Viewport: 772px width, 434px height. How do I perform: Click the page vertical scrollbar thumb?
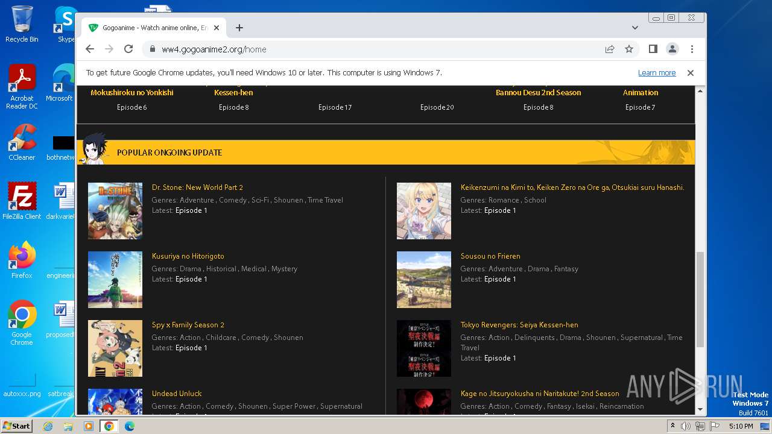point(700,300)
